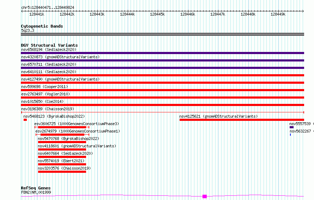Open nsv4125621 (gnomADStructuralVariants) label
This screenshot has height=200, width=314.
pos(218,116)
